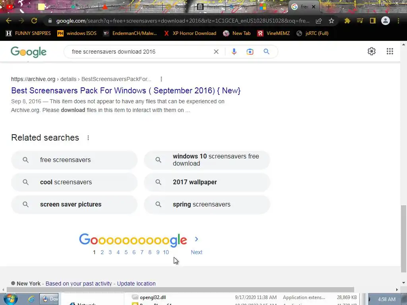Bookmark this page with the star icon
Viewport: 407px width, 305px height.
(331, 21)
